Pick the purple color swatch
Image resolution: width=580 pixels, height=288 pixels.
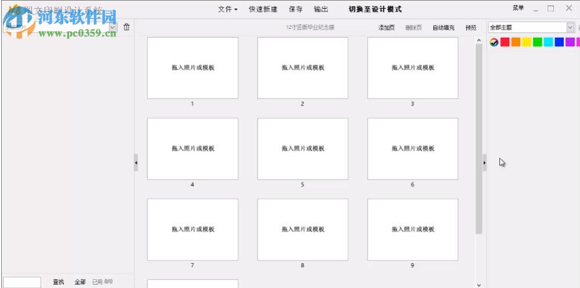pyautogui.click(x=570, y=42)
